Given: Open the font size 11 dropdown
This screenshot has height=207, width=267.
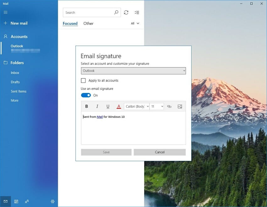Looking at the screenshot, I should 157,106.
